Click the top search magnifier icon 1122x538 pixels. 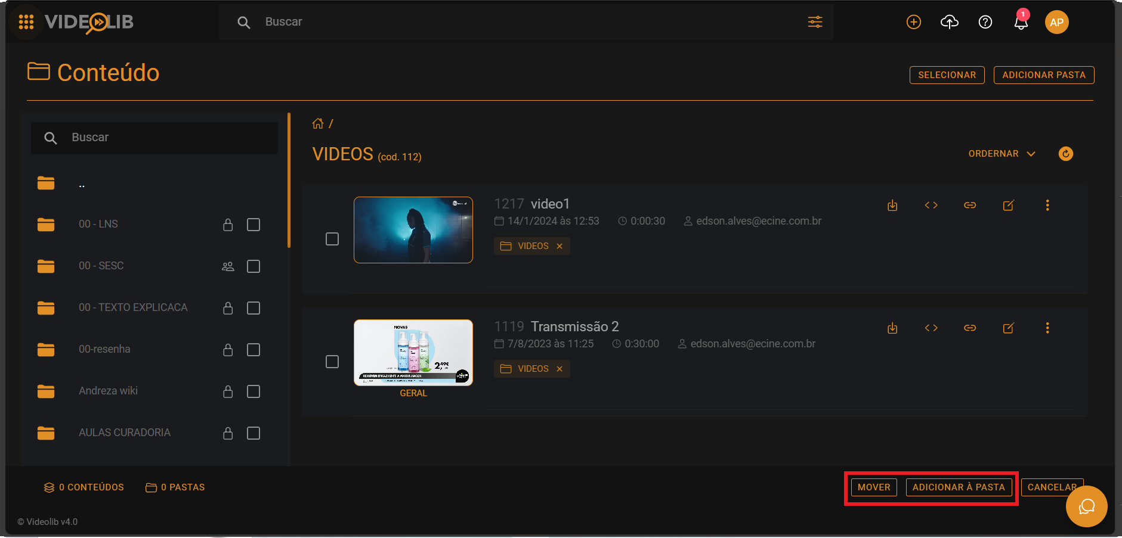click(x=243, y=23)
